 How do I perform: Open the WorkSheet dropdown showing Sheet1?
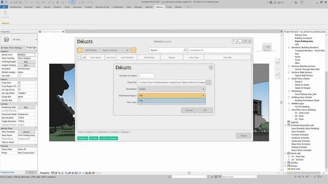(172, 89)
